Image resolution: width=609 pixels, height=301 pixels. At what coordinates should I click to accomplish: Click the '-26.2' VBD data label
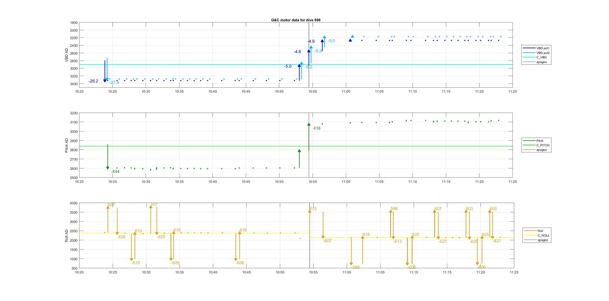pyautogui.click(x=93, y=81)
